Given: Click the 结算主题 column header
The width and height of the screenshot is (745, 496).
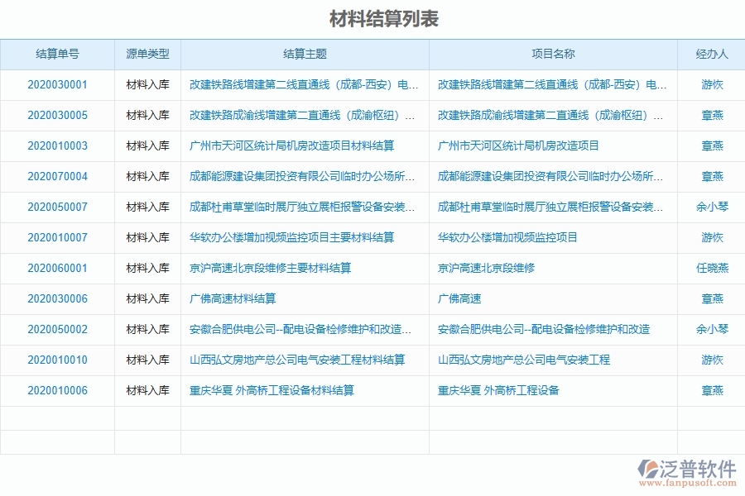Looking at the screenshot, I should click(x=306, y=53).
